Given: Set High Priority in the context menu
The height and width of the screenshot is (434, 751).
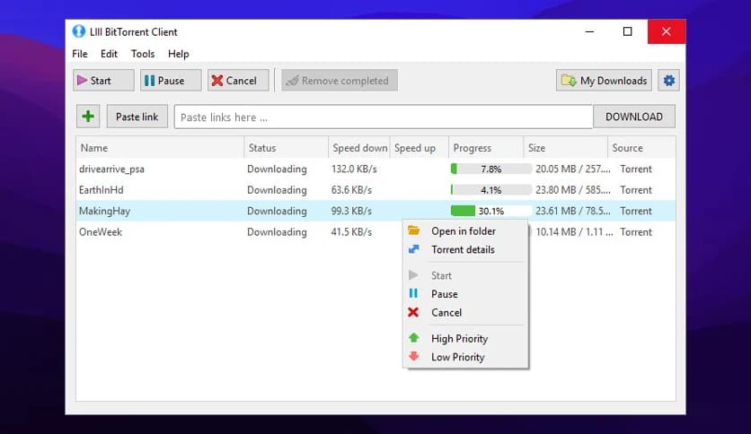Looking at the screenshot, I should 465,338.
